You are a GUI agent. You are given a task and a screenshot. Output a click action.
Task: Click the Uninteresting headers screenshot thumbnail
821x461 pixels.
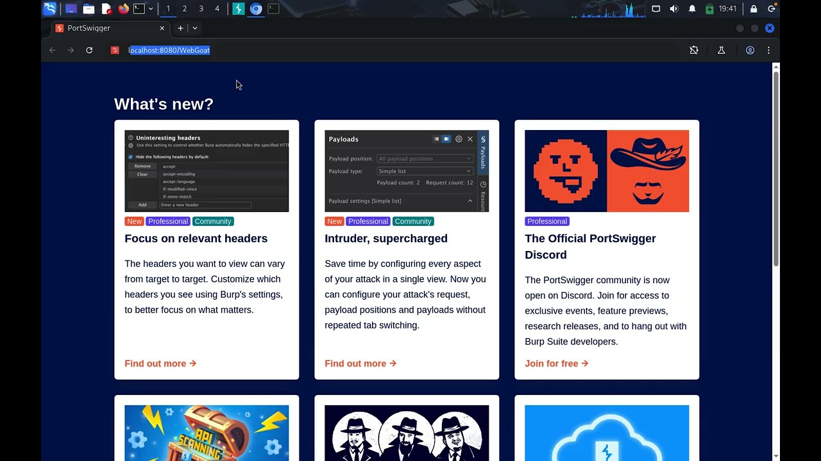[x=207, y=171]
